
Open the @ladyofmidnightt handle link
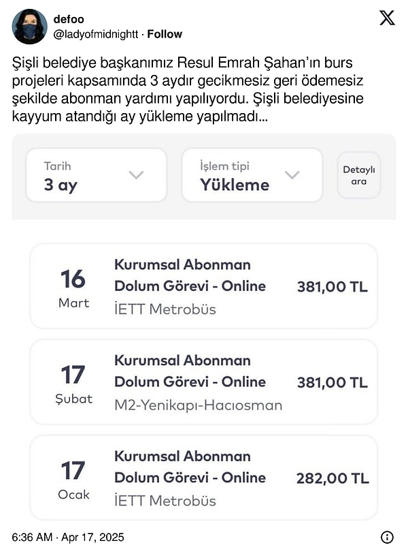[96, 34]
